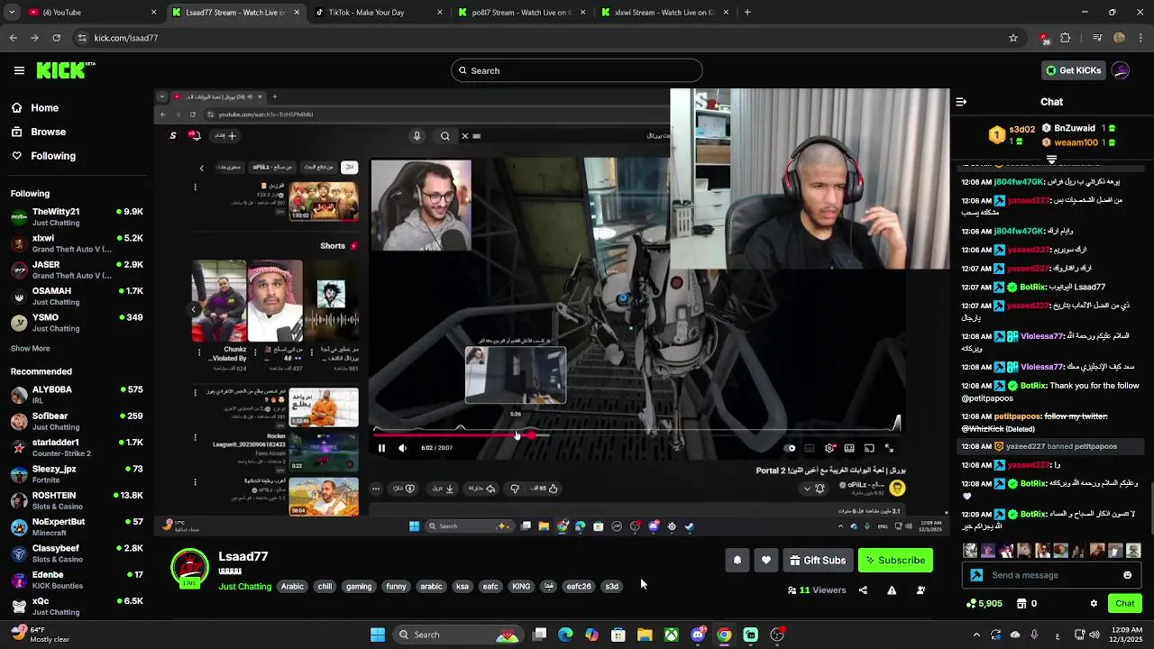Cast the YouTube video
Image resolution: width=1154 pixels, height=649 pixels.
click(x=869, y=448)
